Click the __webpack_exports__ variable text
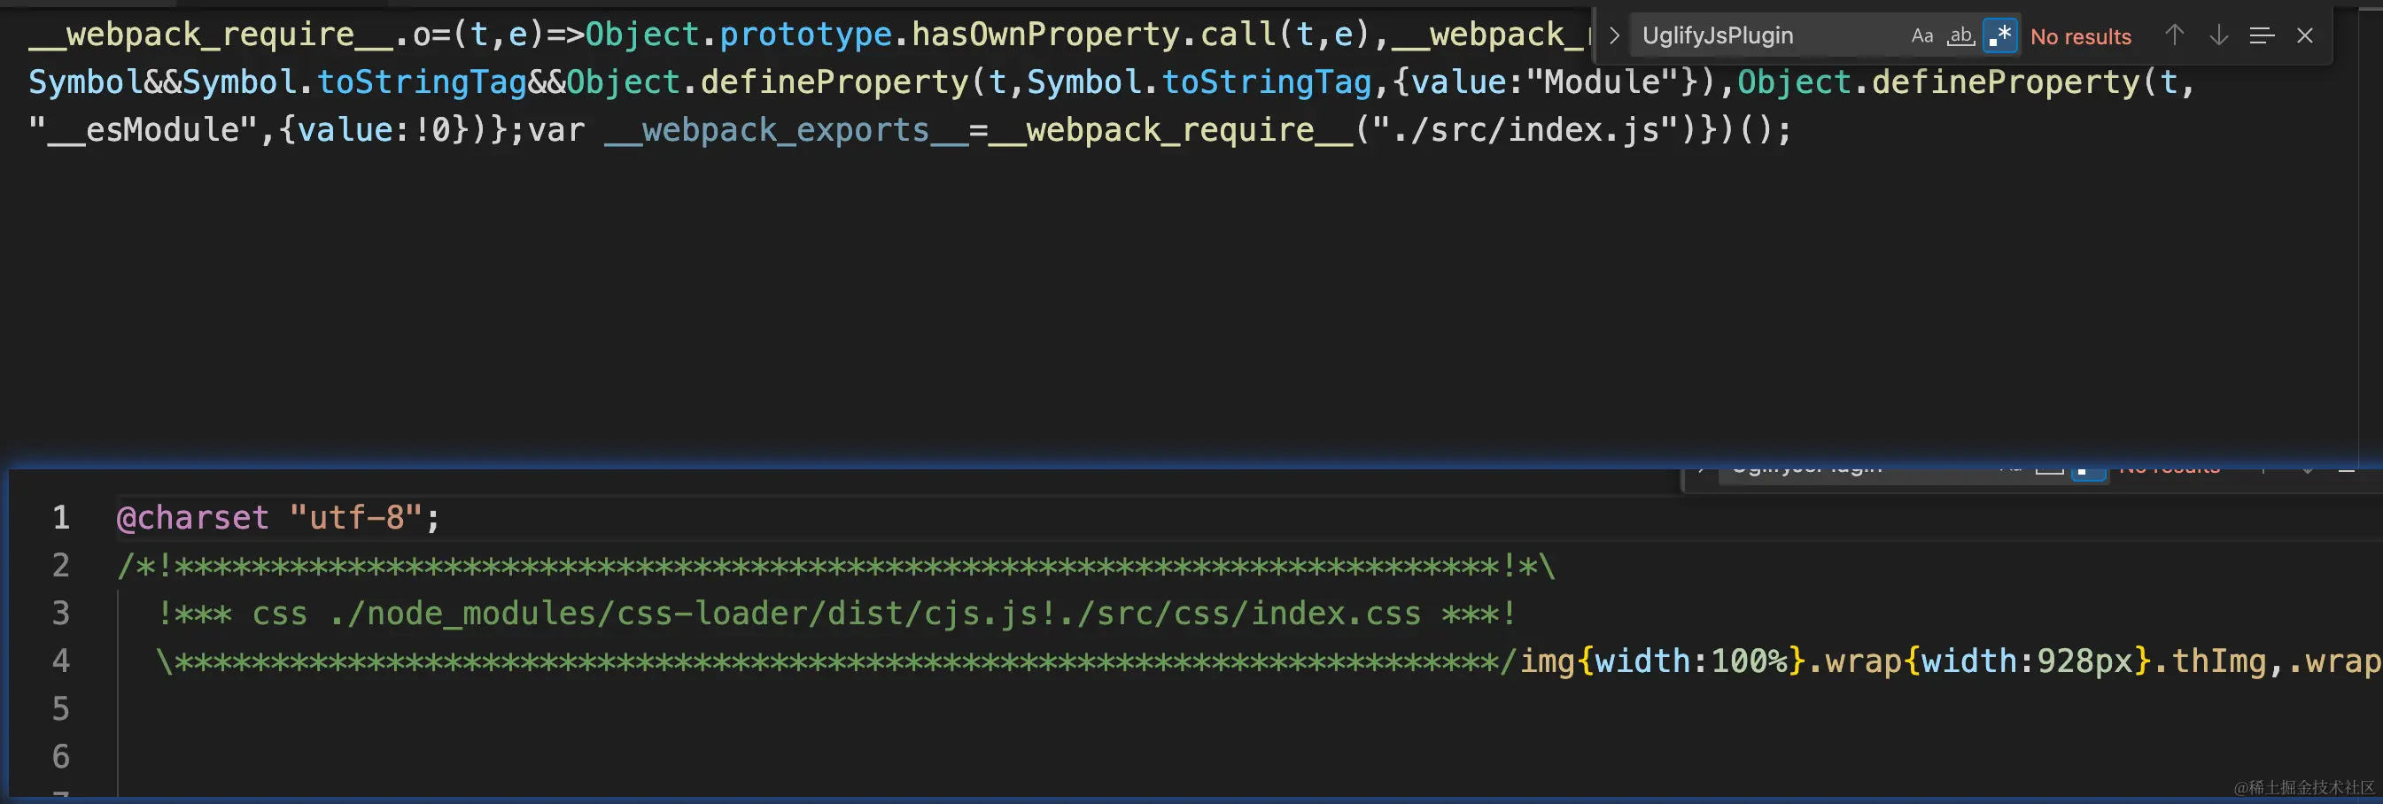The width and height of the screenshot is (2383, 804). coord(787,130)
